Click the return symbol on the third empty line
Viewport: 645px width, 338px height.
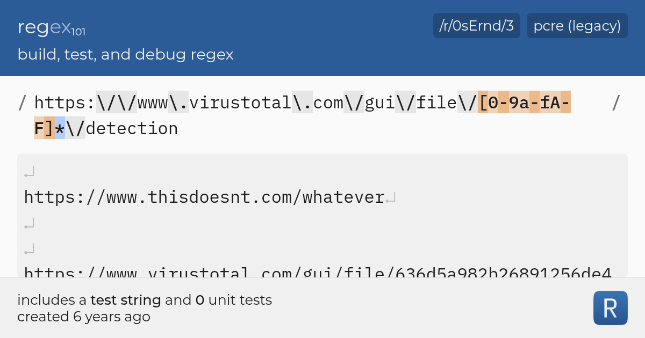click(x=29, y=223)
